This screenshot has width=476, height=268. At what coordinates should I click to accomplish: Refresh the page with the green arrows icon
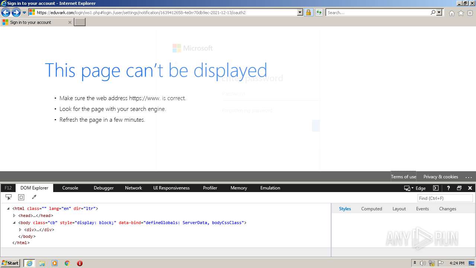click(x=319, y=13)
